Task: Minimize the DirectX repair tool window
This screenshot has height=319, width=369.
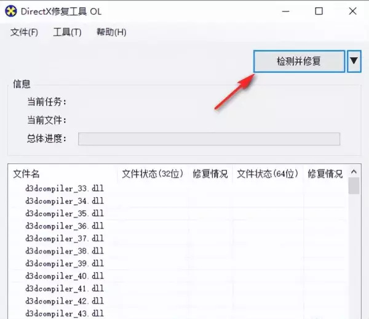Action: tap(286, 11)
